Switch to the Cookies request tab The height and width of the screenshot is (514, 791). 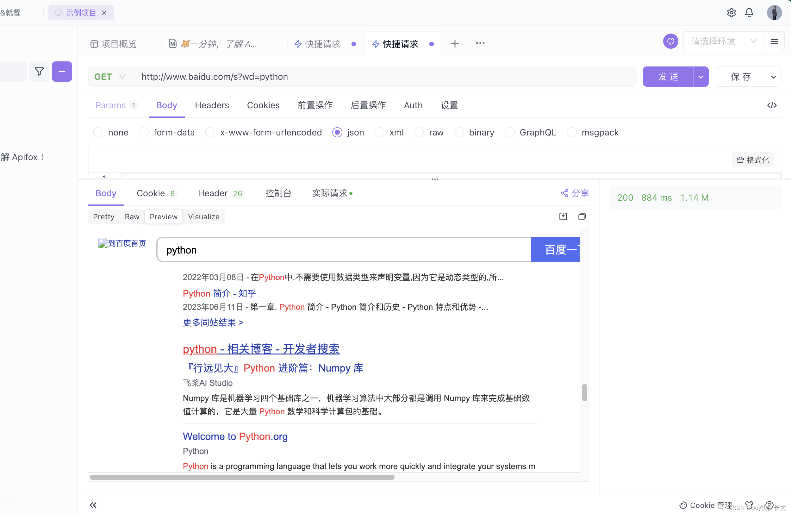pyautogui.click(x=263, y=105)
